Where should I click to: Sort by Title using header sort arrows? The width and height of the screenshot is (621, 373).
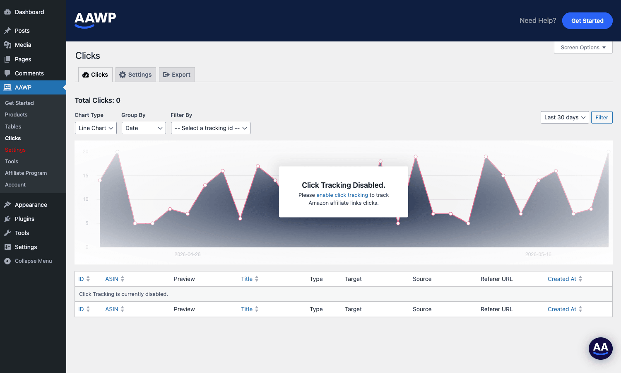point(257,279)
